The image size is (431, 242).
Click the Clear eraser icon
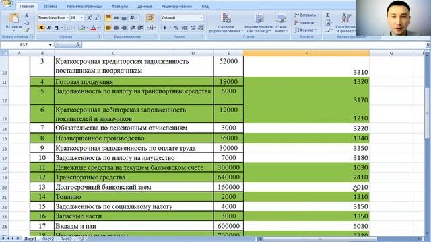click(328, 30)
